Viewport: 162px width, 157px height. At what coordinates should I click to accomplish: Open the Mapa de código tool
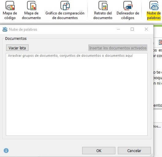coord(10,10)
